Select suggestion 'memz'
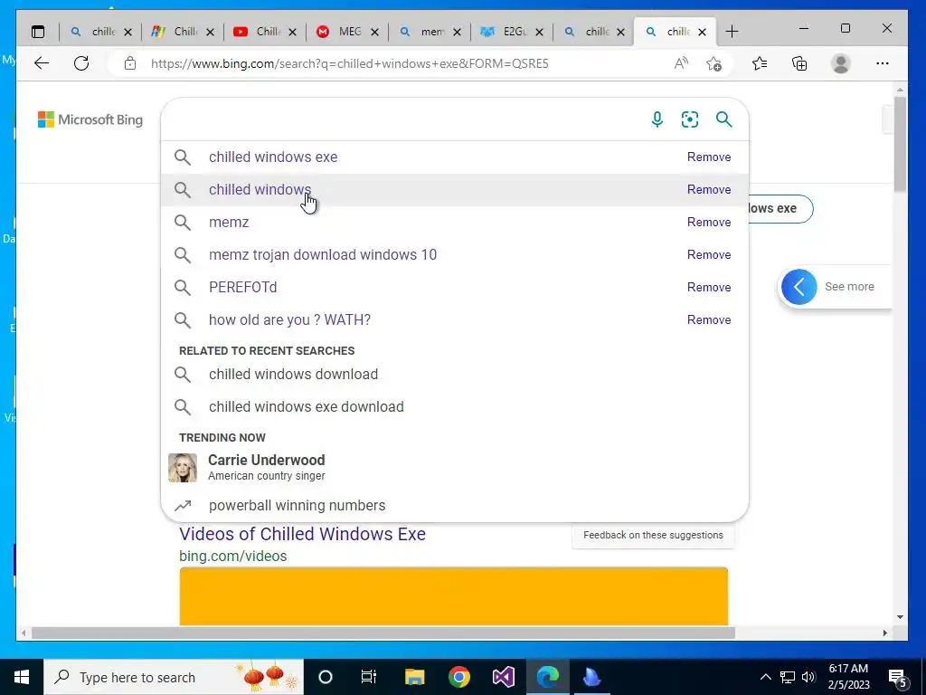 [454, 223]
